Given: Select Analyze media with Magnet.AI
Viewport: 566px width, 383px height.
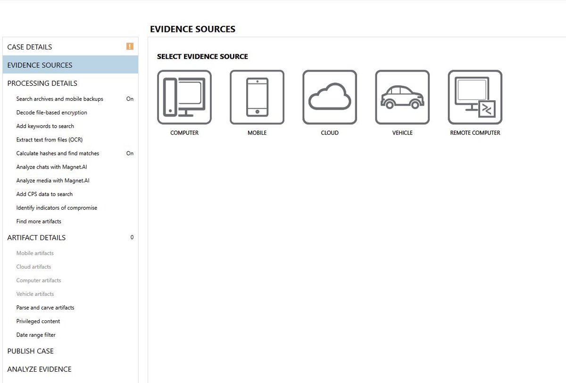Looking at the screenshot, I should 53,180.
